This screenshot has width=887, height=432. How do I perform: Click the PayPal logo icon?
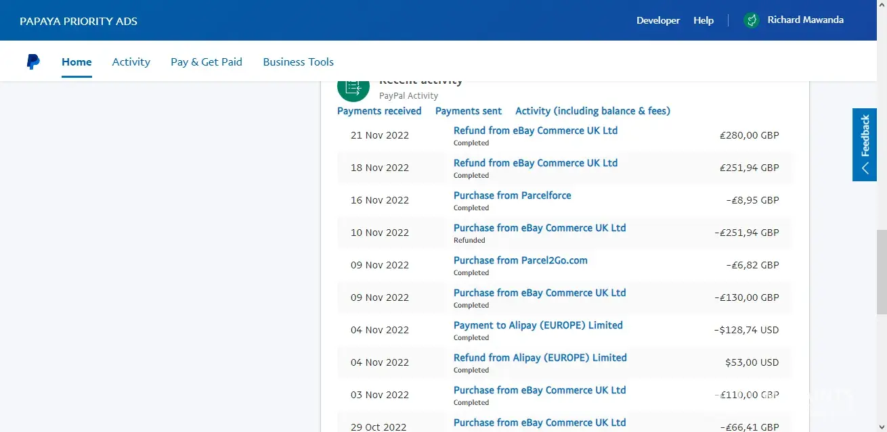point(33,62)
